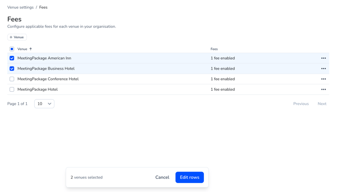Open the rows-per-page dropdown showing 10
Screen dimensions: 338x192
44,104
